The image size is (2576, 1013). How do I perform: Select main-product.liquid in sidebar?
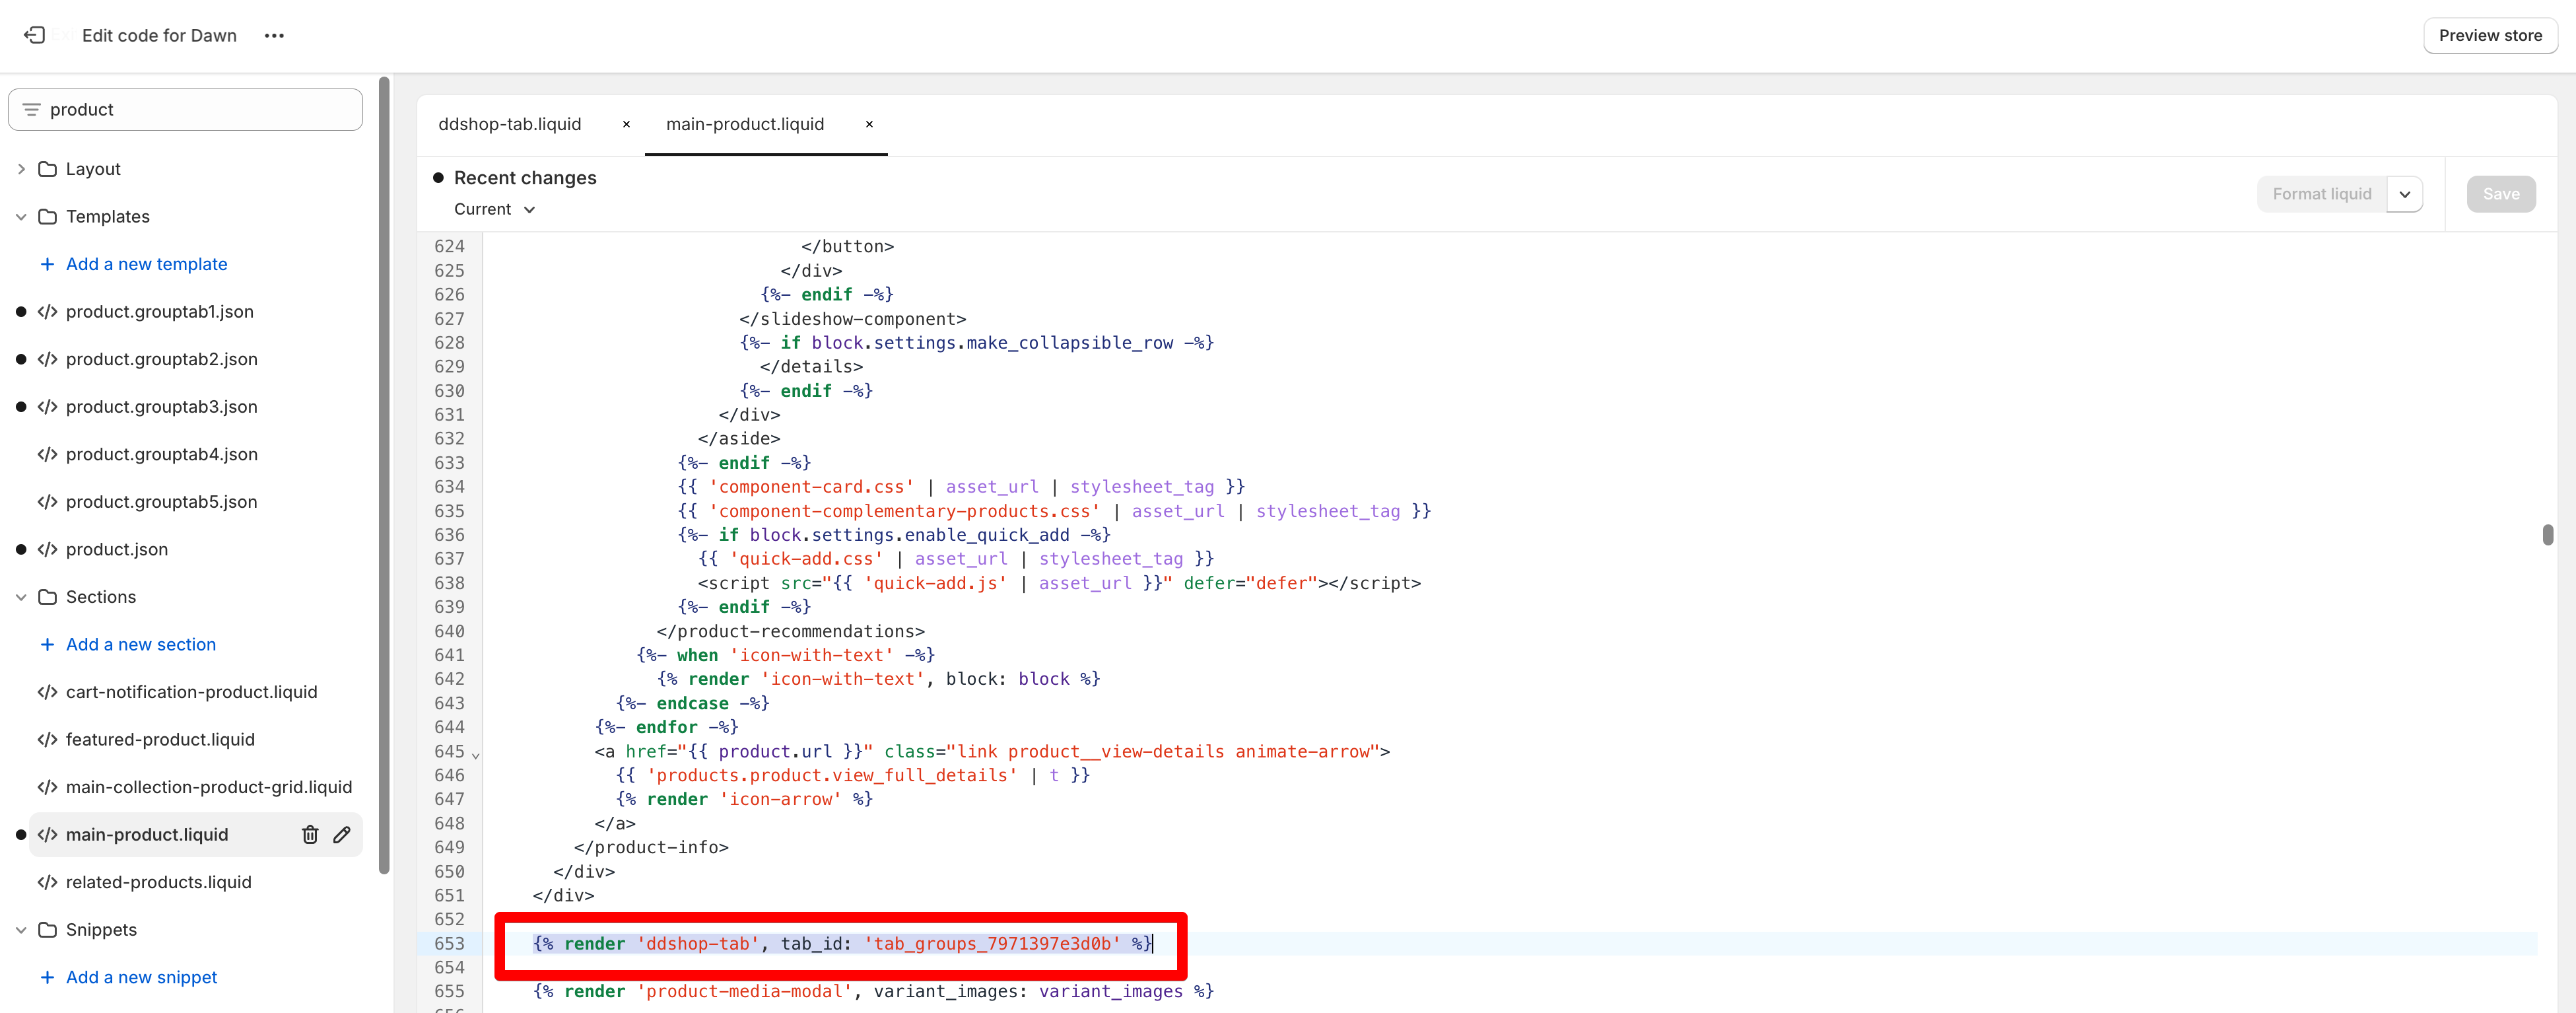pos(147,835)
